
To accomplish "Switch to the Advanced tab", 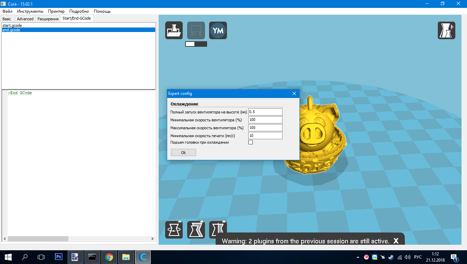I will [25, 19].
